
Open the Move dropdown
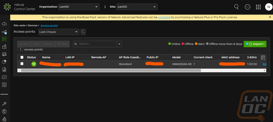(x=49, y=44)
